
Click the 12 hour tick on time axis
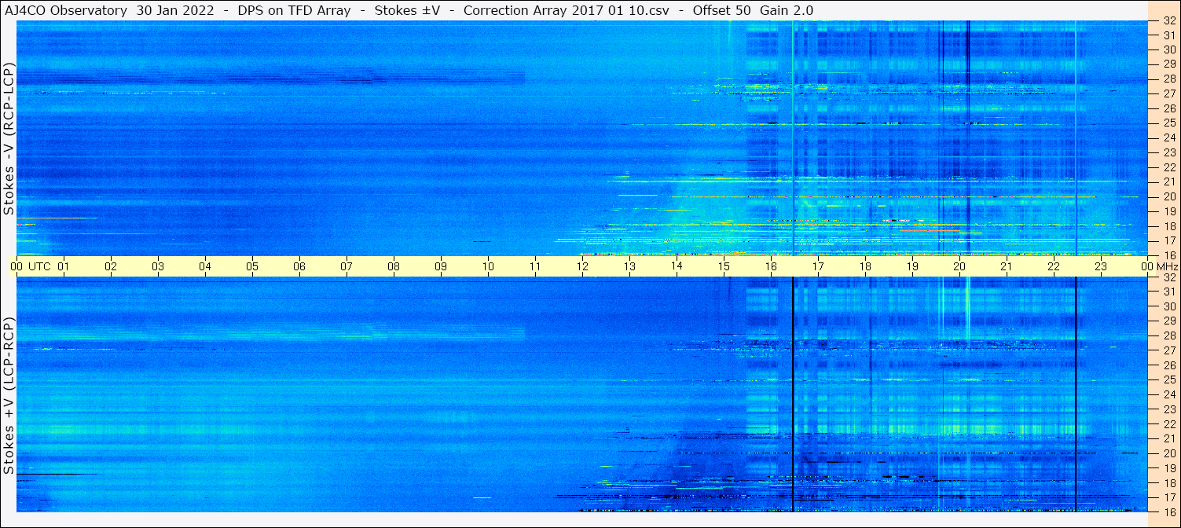click(582, 266)
